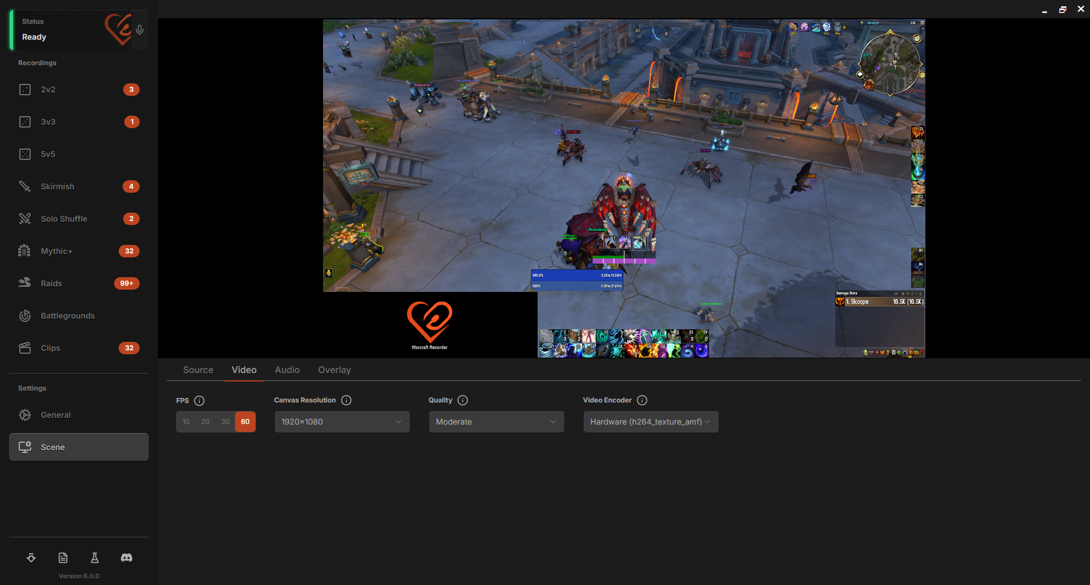Click the General settings gear icon
The width and height of the screenshot is (1090, 585).
pyautogui.click(x=25, y=415)
